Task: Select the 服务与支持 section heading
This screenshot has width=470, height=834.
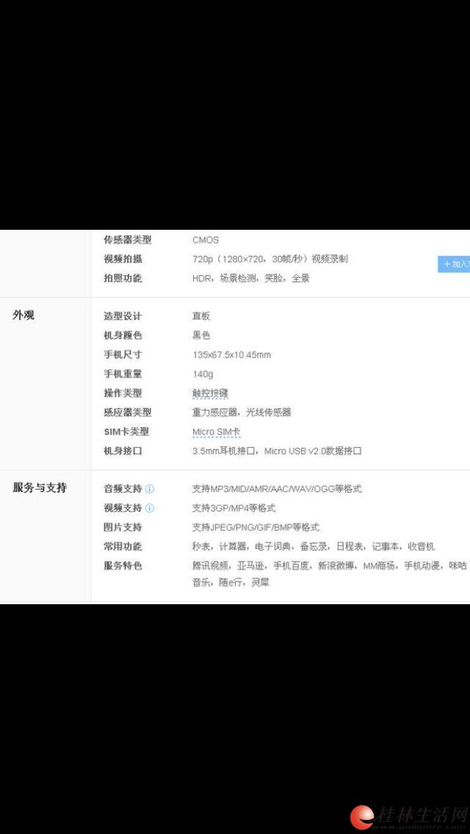Action: [x=40, y=487]
